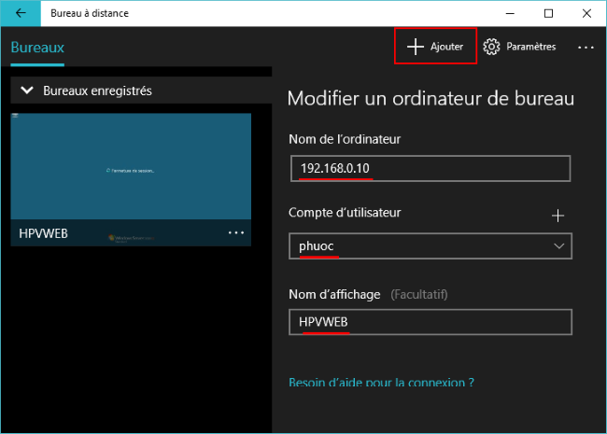
Task: Open the top-right more options ellipsis
Action: (586, 47)
